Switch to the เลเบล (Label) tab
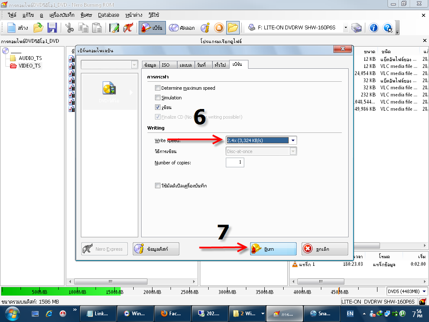Viewport: 429px width, 322px height. 186,65
